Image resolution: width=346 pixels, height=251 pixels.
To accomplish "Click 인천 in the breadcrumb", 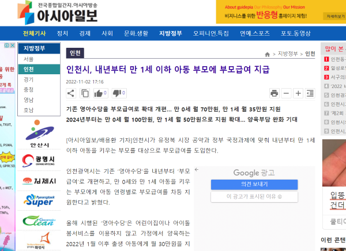I will pos(310,54).
